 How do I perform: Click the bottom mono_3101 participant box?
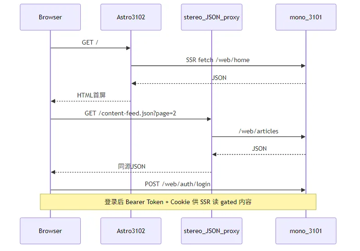(306, 231)
